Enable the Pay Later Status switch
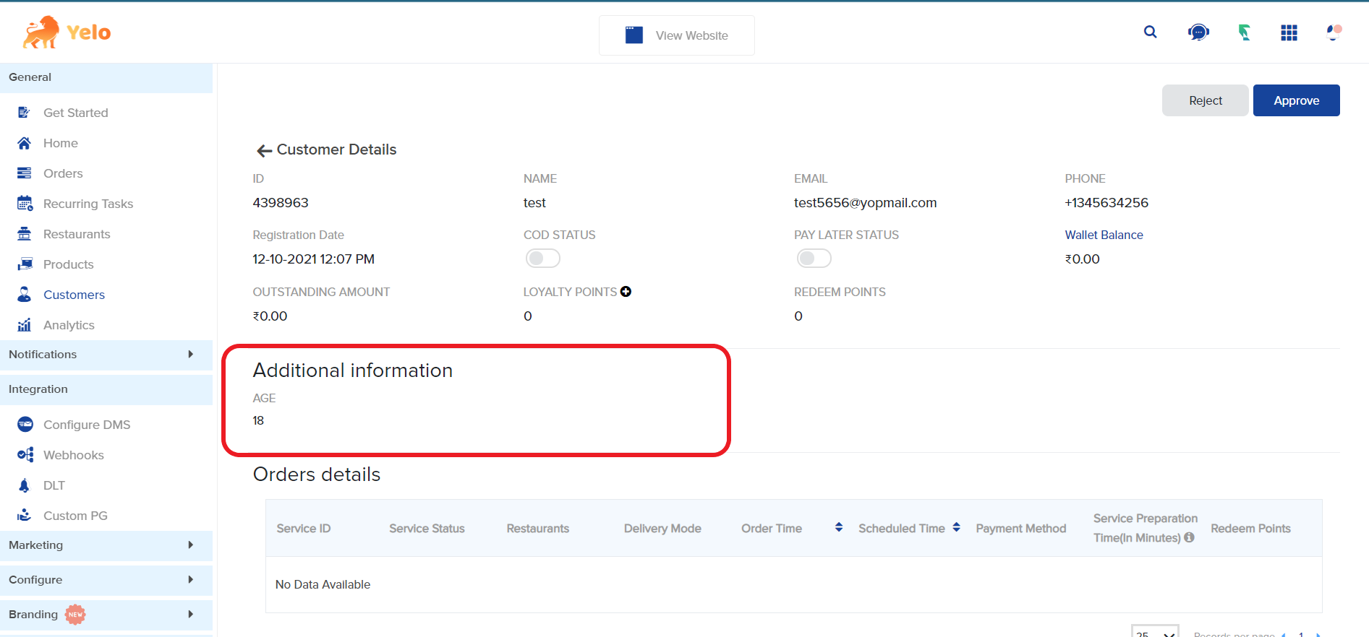This screenshot has width=1369, height=637. pyautogui.click(x=814, y=259)
